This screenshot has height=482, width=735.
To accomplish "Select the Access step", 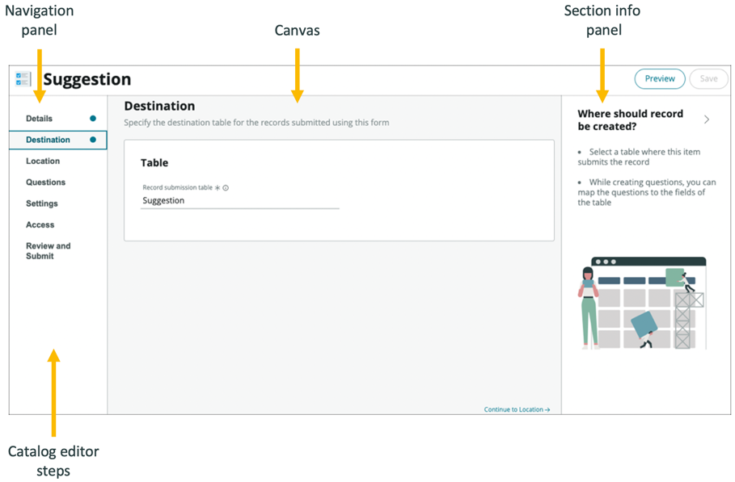I will point(40,224).
